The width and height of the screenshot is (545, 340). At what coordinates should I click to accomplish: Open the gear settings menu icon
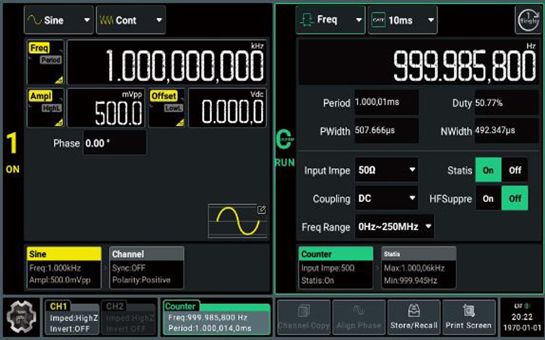click(x=20, y=316)
